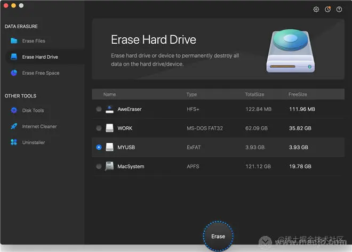Click the 122.84 MB total size
This screenshot has width=352, height=252.
point(258,109)
